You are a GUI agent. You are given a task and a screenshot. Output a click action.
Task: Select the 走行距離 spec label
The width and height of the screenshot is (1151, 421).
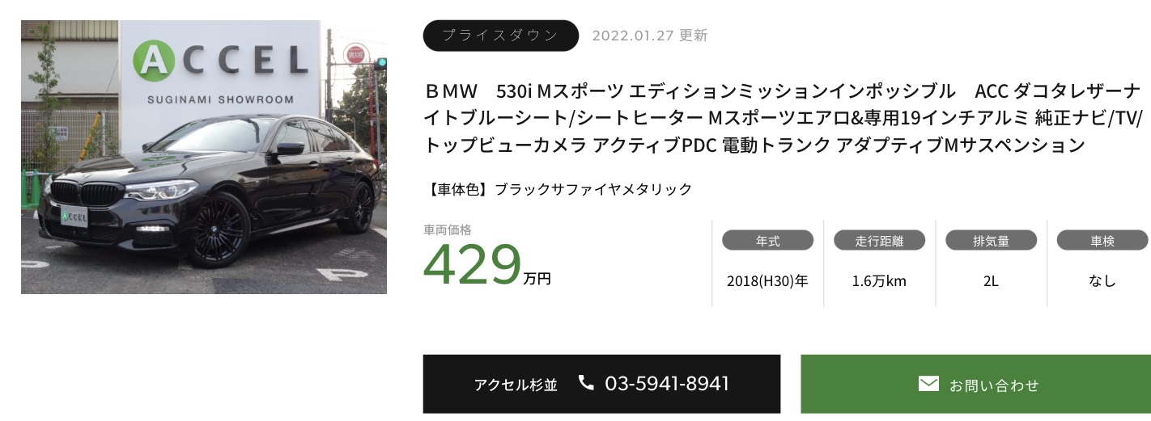[x=879, y=241]
